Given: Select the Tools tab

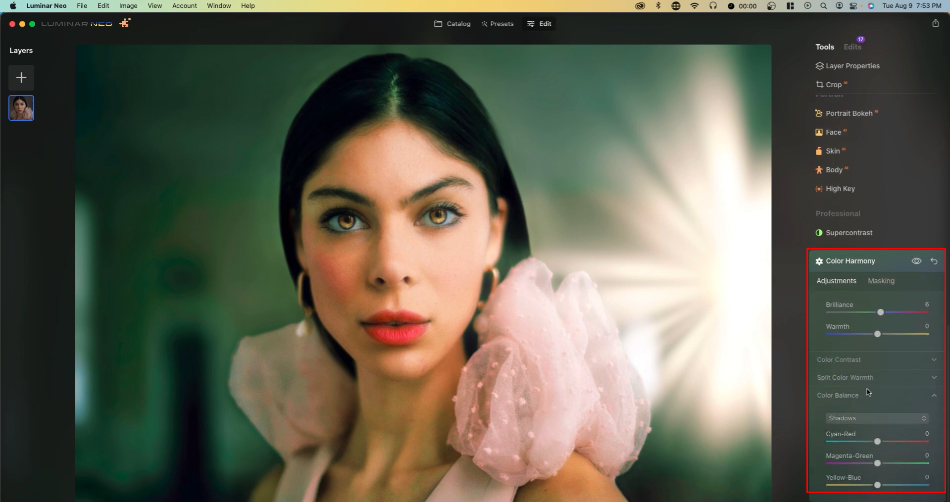Looking at the screenshot, I should [x=825, y=47].
